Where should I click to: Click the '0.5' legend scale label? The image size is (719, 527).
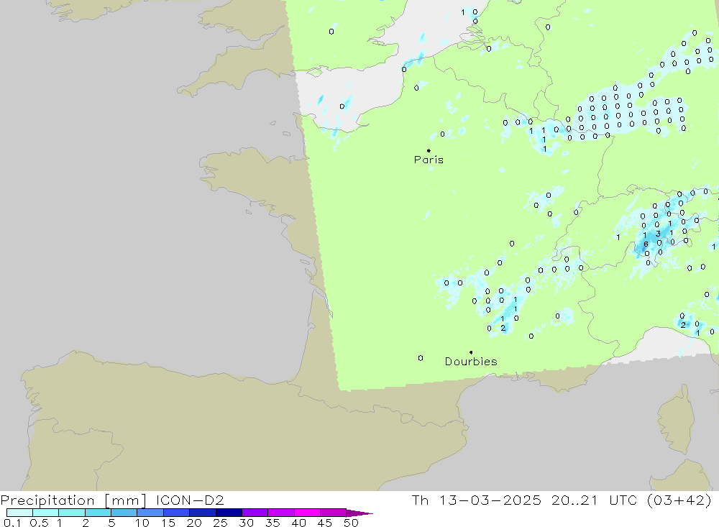(39, 523)
